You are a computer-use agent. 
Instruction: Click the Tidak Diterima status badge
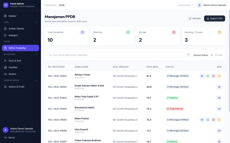tap(175, 109)
